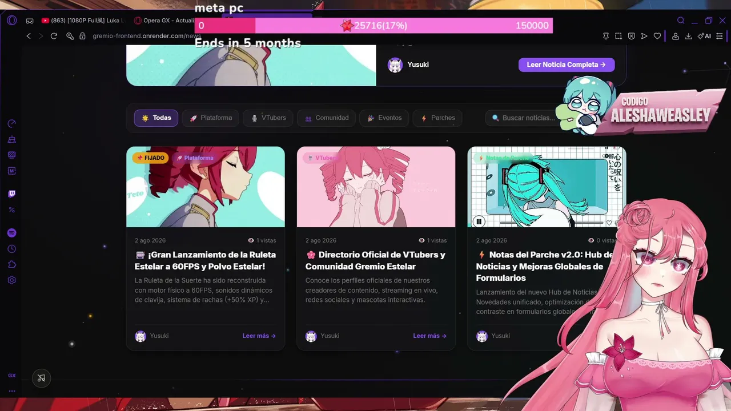Image resolution: width=731 pixels, height=411 pixels.
Task: Open the sidebar three-dots menu
Action: (11, 391)
